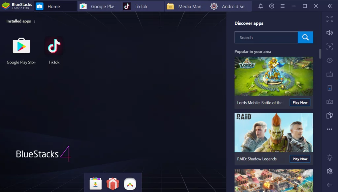Screen dimensions: 338x192
Task: Switch to the Android Settings tab
Action: coord(230,7)
